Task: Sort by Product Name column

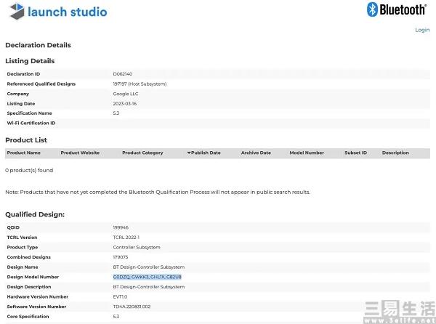Action: point(24,153)
